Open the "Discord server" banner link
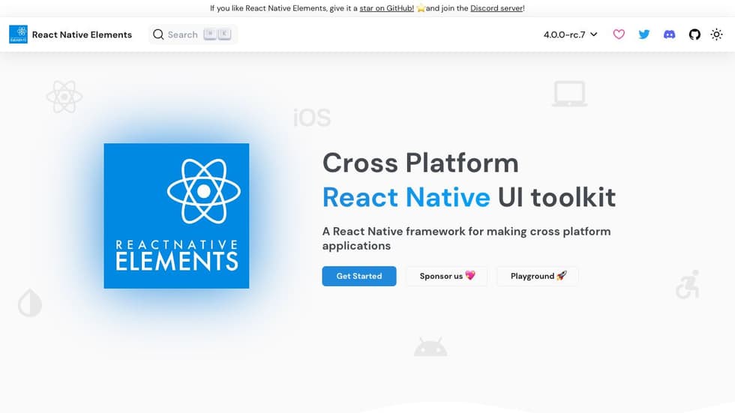Image resolution: width=735 pixels, height=413 pixels. pos(496,8)
